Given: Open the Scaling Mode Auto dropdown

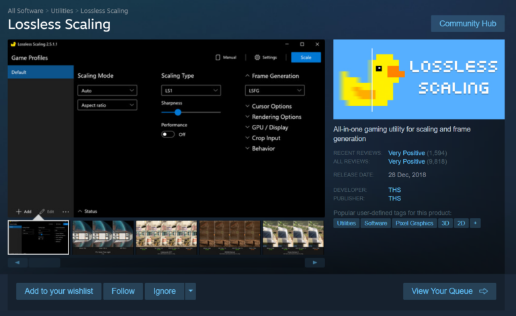Looking at the screenshot, I should pyautogui.click(x=107, y=90).
